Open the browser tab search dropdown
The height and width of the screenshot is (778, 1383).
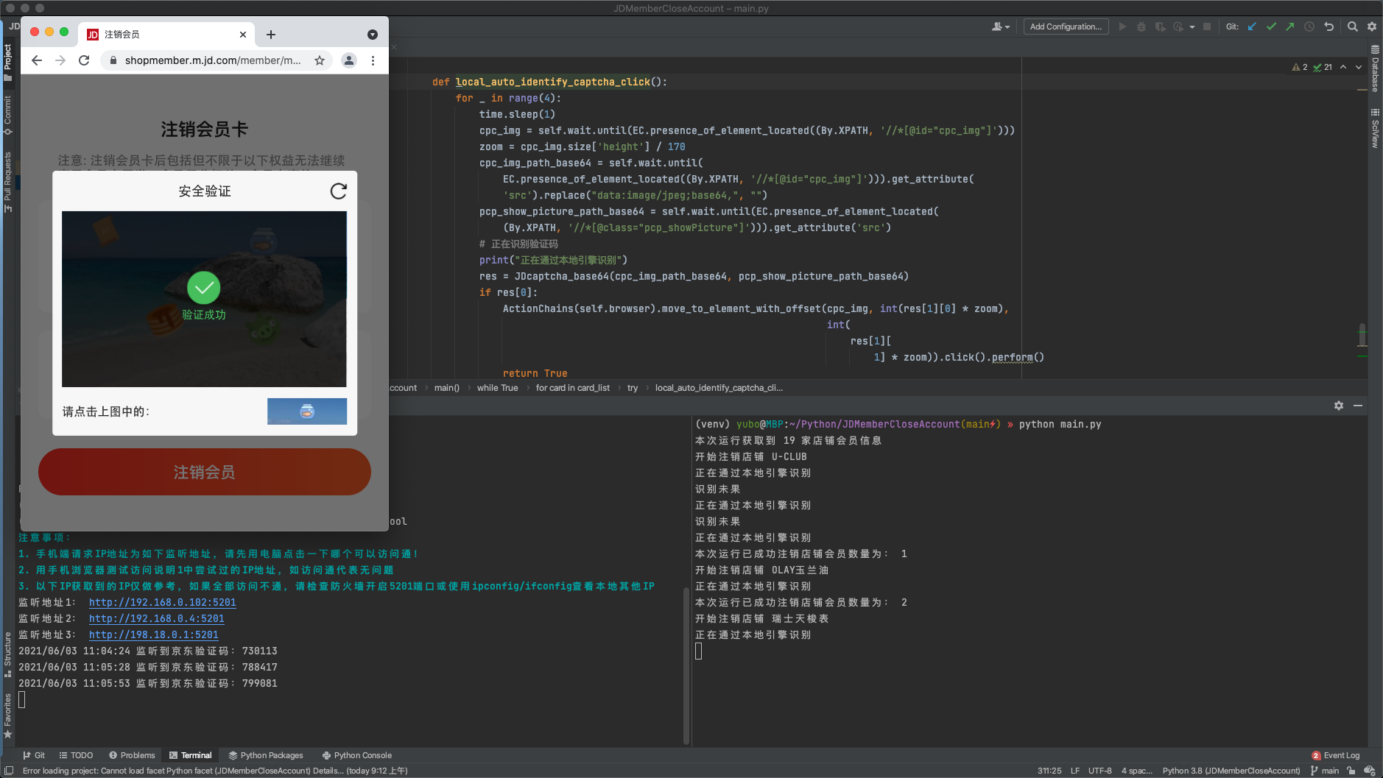pyautogui.click(x=373, y=35)
